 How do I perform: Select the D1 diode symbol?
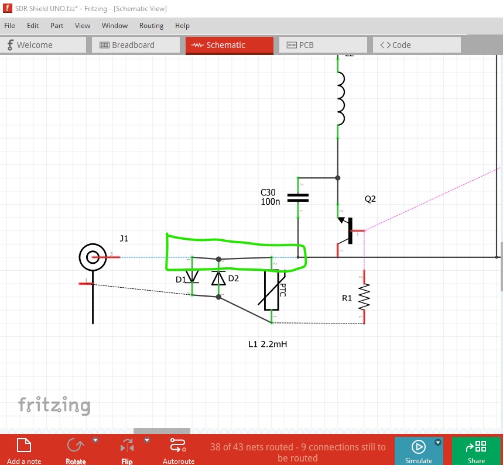pyautogui.click(x=192, y=276)
